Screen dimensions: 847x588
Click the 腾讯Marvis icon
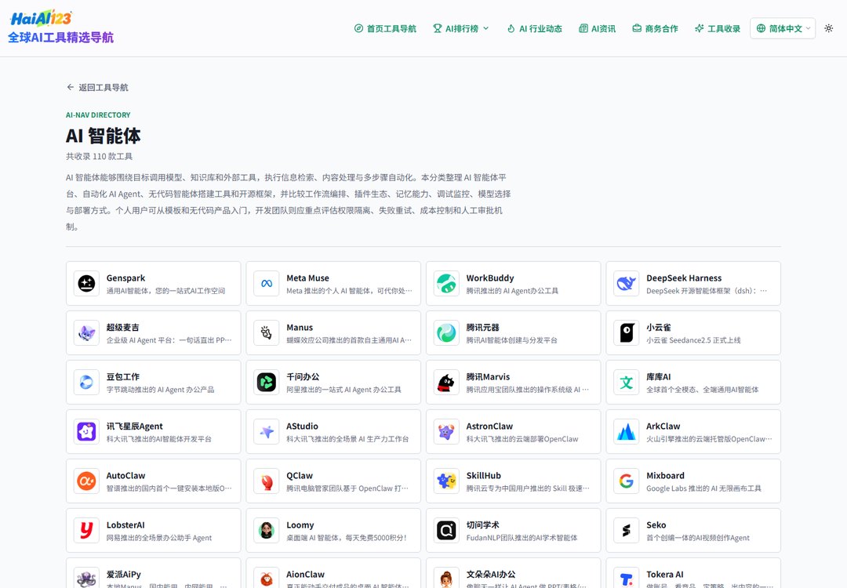[446, 383]
